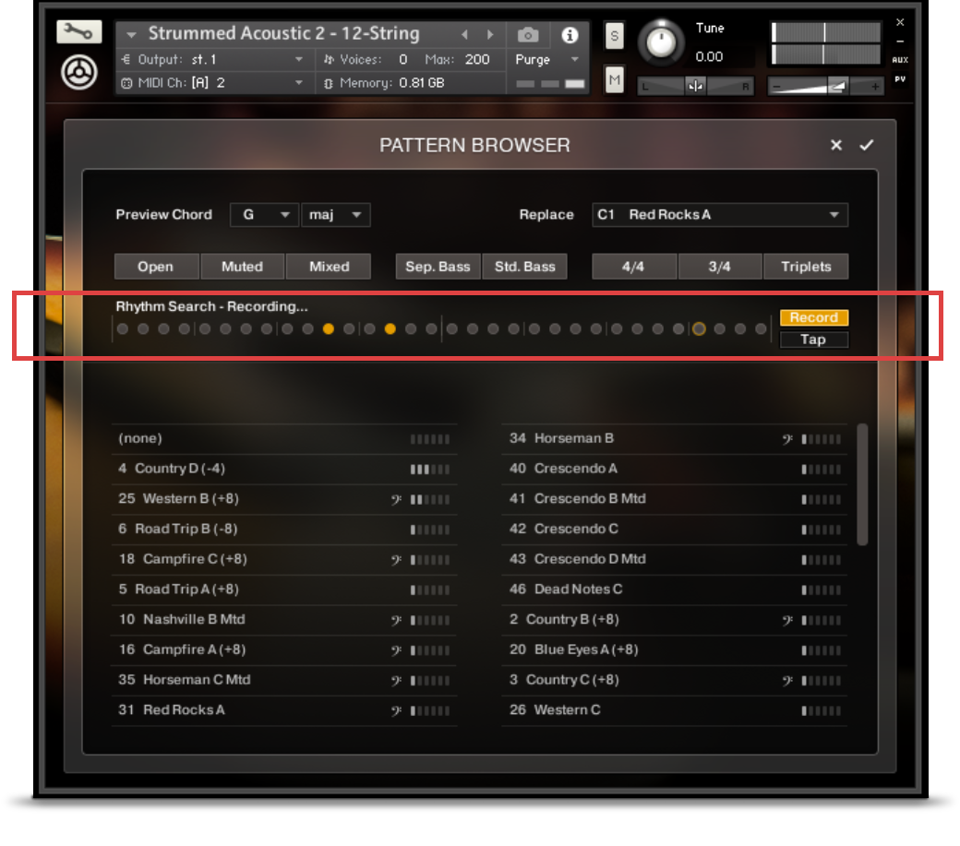Select pattern 34 Horseman B
Viewport: 960px width, 846px height.
[x=675, y=438]
